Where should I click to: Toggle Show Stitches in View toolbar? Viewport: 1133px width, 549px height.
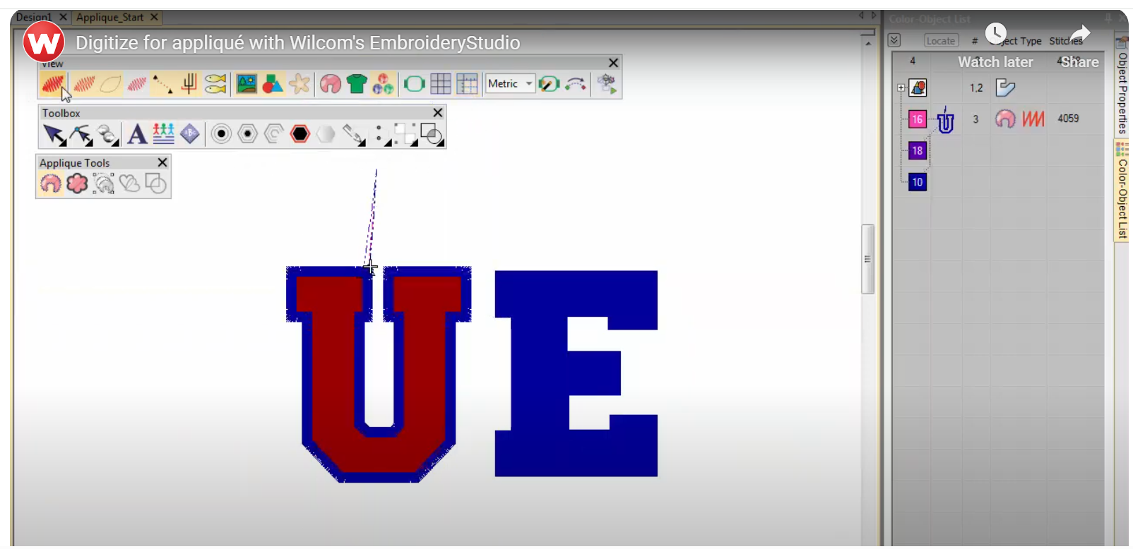click(x=84, y=84)
